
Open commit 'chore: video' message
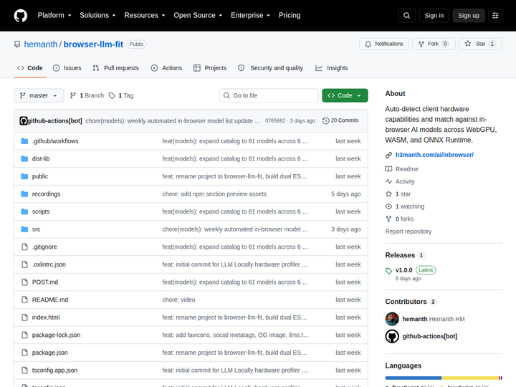pyautogui.click(x=178, y=300)
